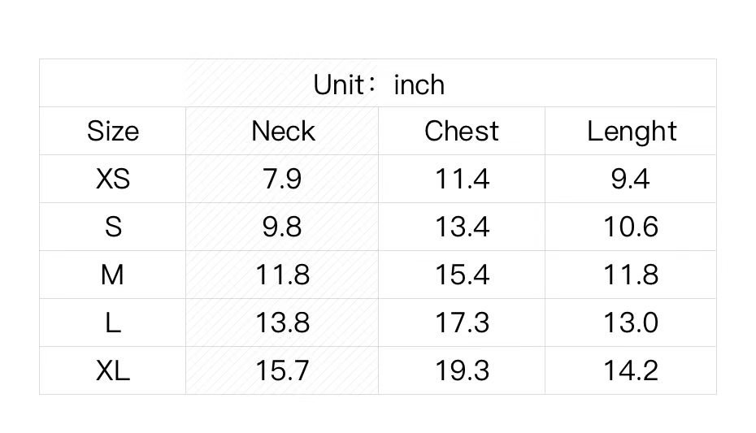Click the XS neck value 7.9
This screenshot has height=433, width=756.
tap(283, 179)
